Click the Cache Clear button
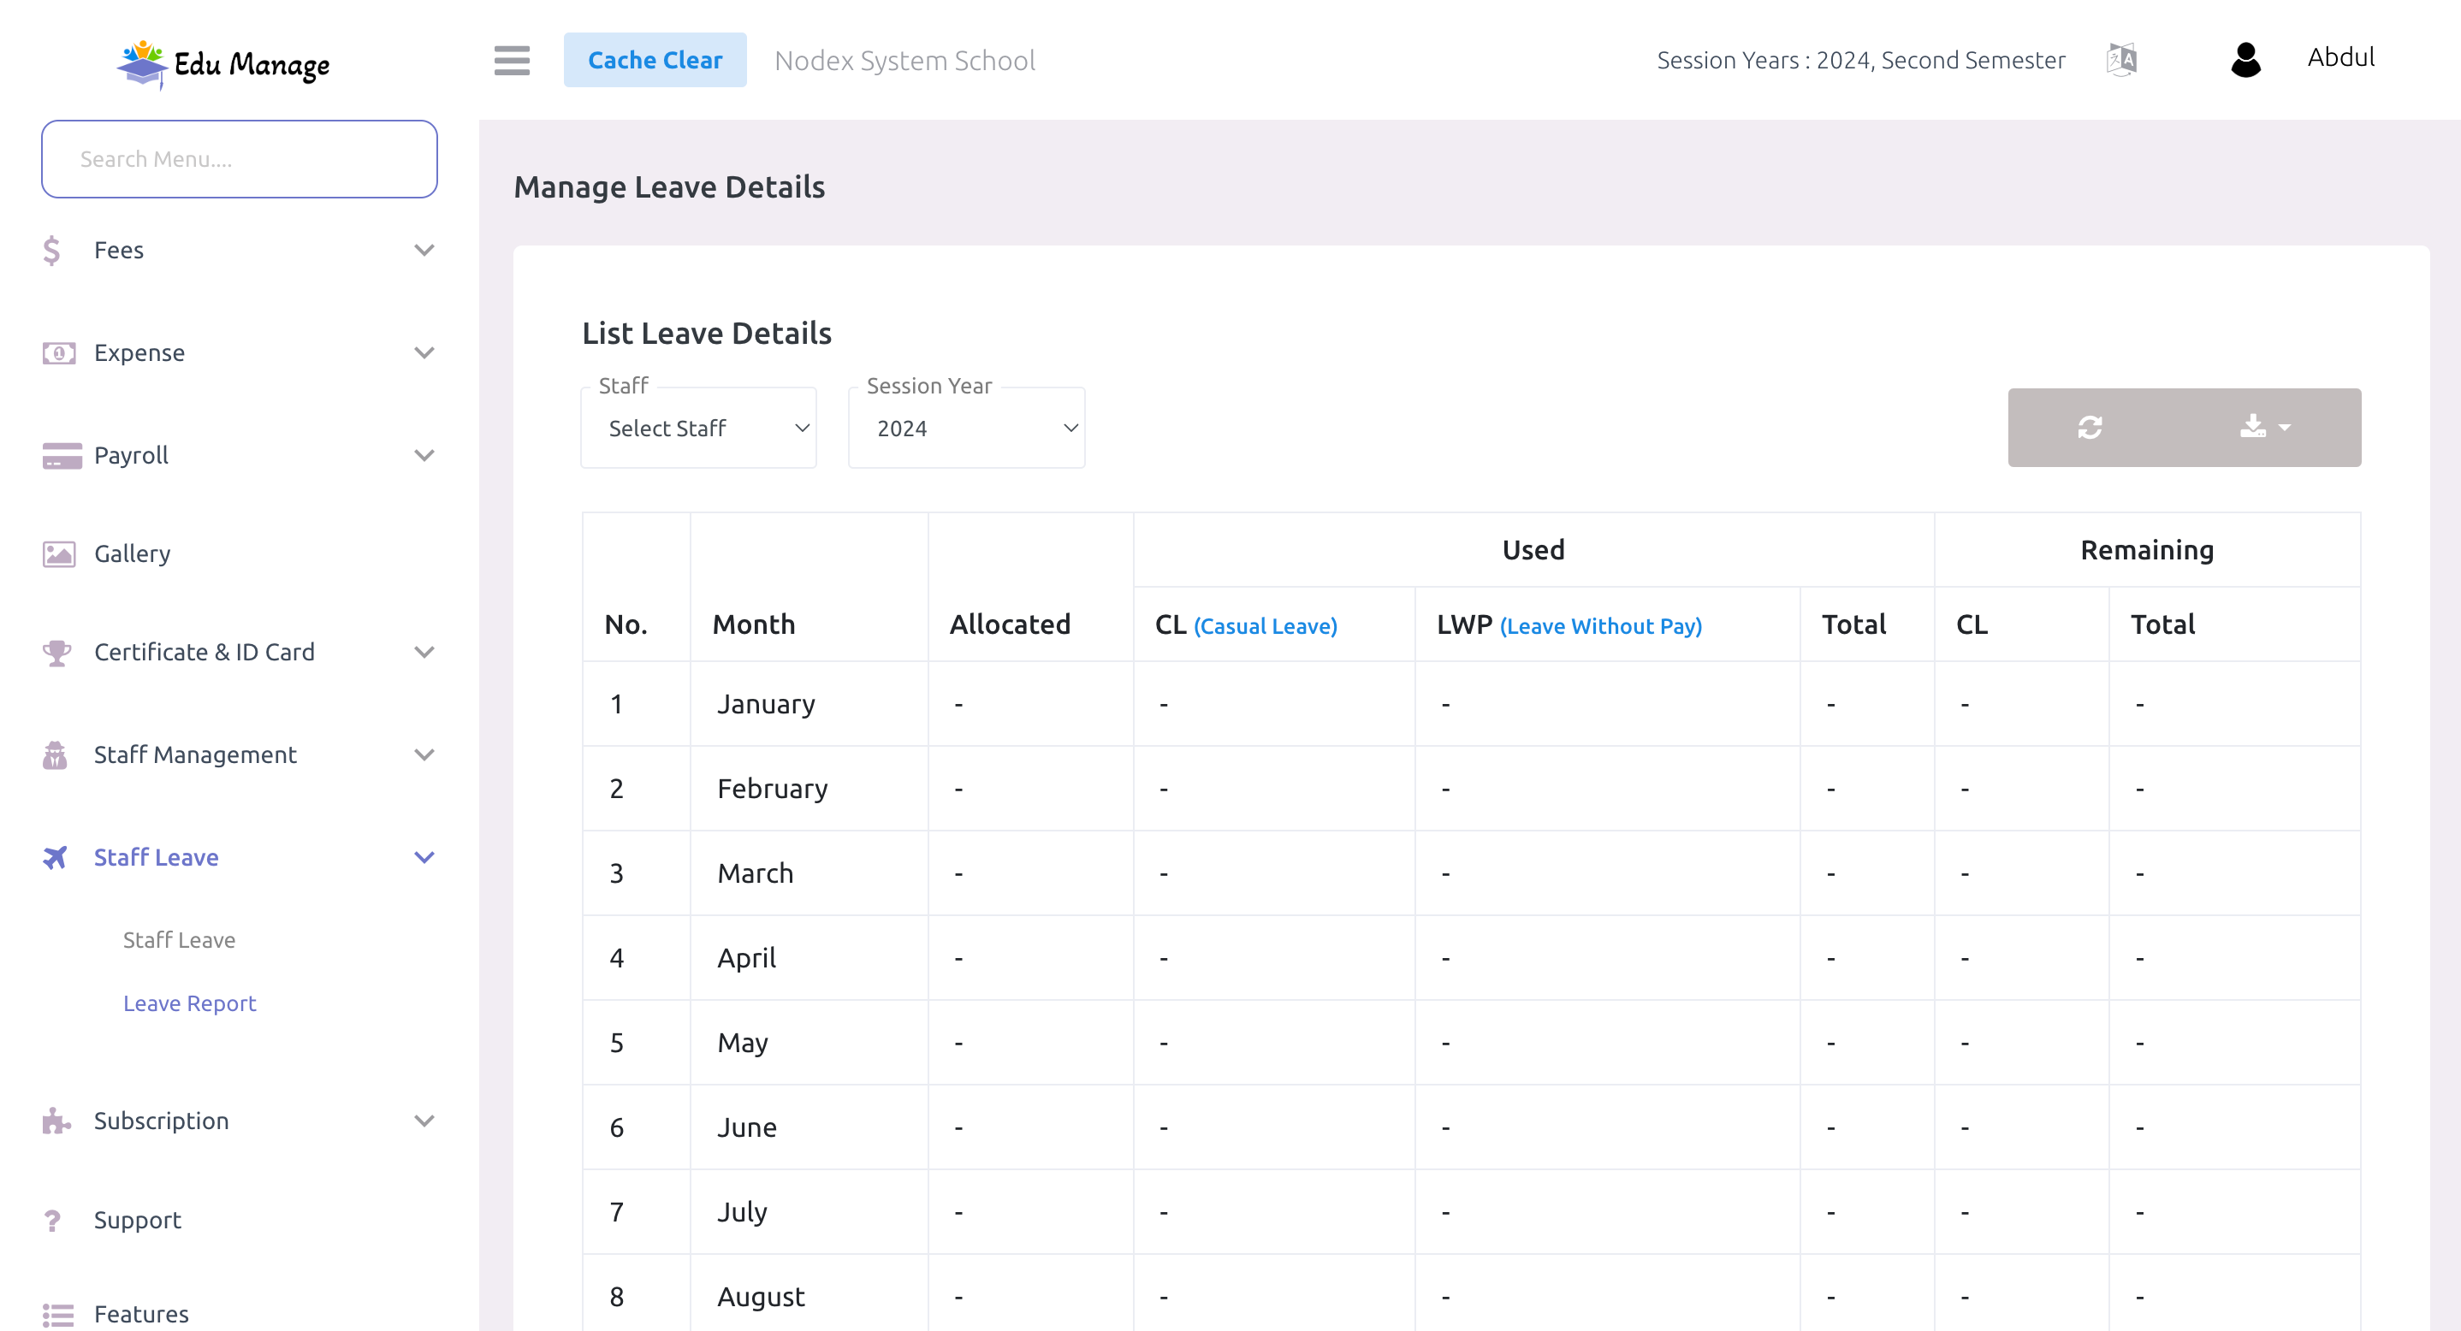The height and width of the screenshot is (1331, 2461). click(655, 59)
